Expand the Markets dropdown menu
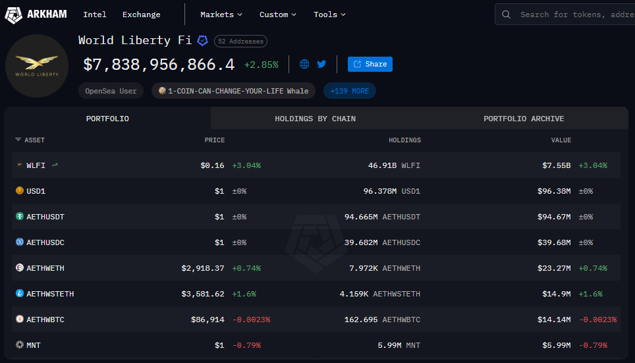This screenshot has height=363, width=635. pyautogui.click(x=221, y=14)
